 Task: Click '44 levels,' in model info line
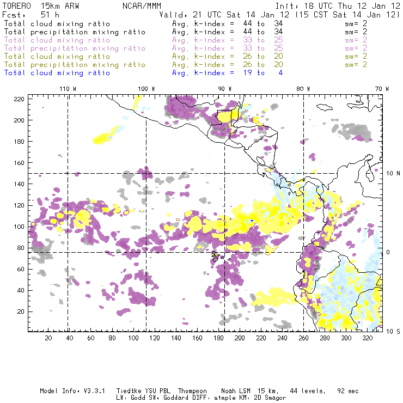[x=308, y=391]
